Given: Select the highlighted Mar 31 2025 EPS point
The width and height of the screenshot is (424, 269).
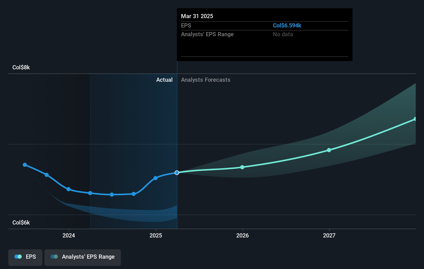Looking at the screenshot, I should coord(177,173).
